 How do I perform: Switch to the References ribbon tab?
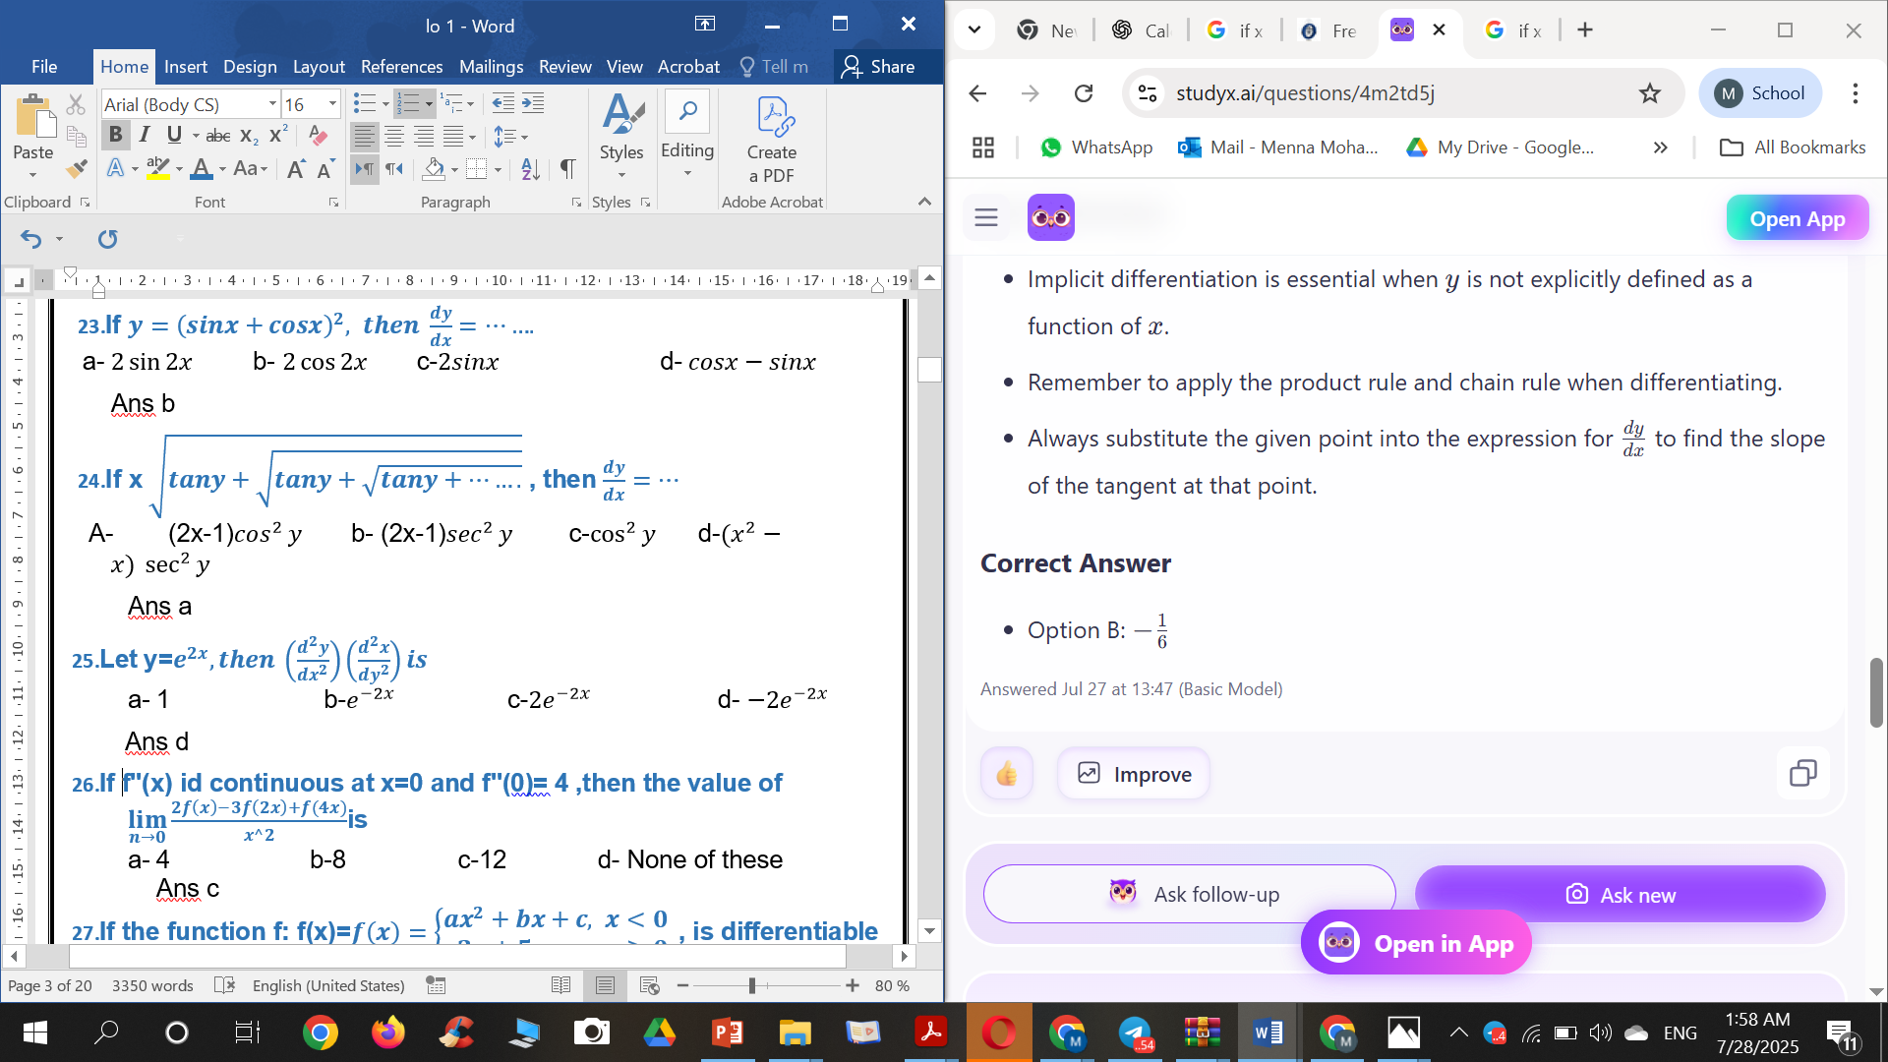401,67
